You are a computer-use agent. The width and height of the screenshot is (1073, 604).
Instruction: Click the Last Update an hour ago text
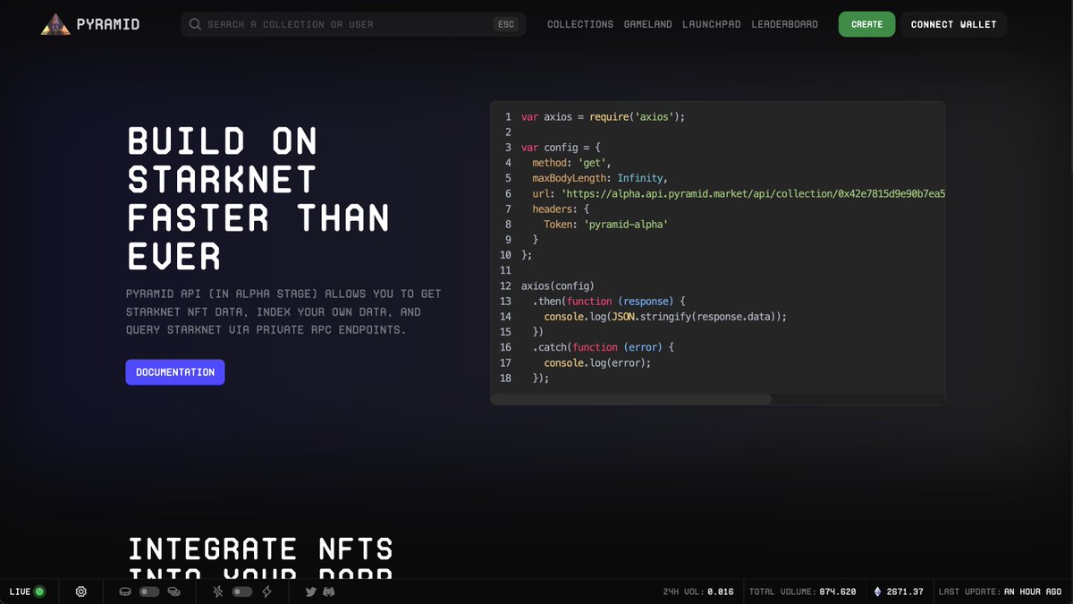pyautogui.click(x=1000, y=591)
